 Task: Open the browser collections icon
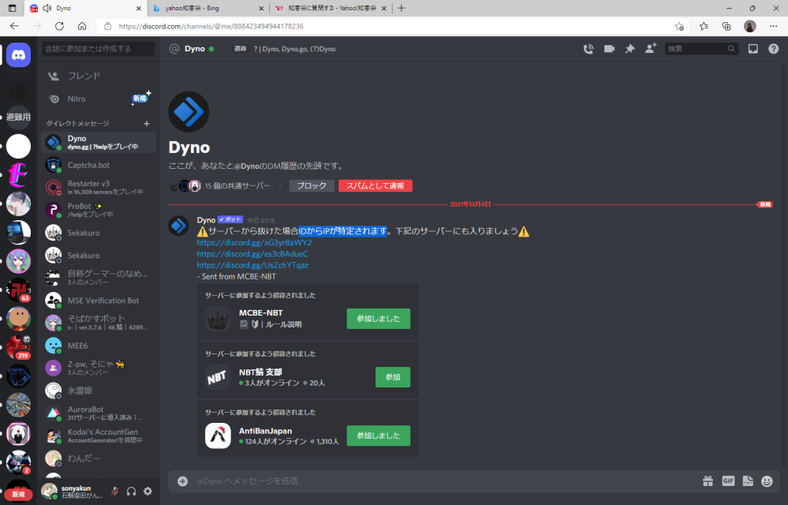coord(726,26)
